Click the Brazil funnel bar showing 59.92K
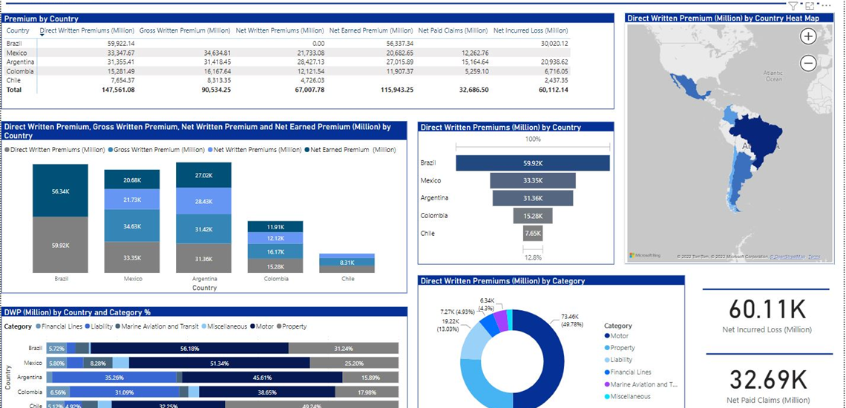 click(x=532, y=163)
